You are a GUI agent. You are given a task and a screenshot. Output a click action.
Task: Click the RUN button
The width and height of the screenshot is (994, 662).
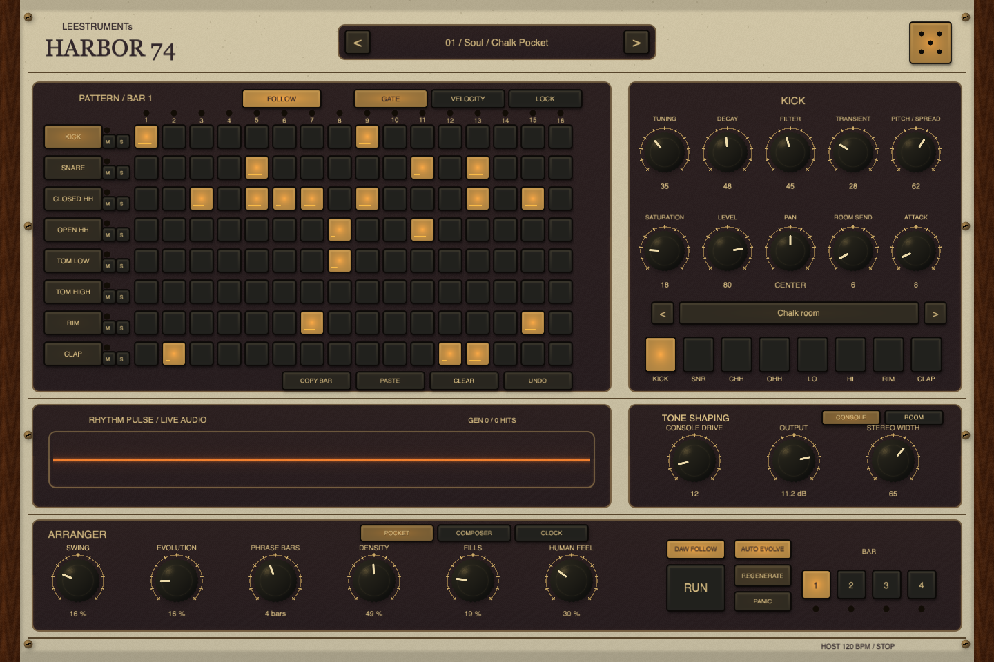pyautogui.click(x=696, y=588)
